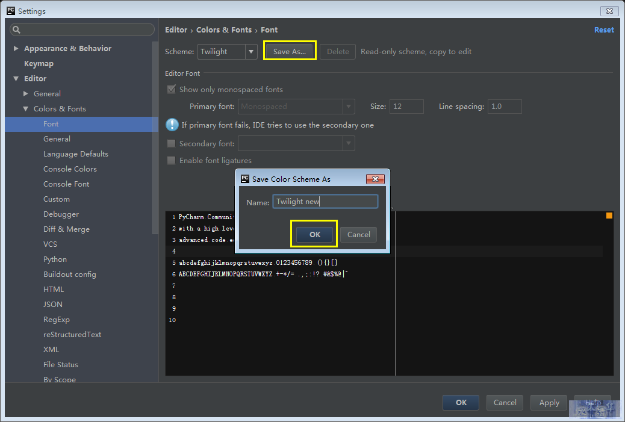625x422 pixels.
Task: Open Diff & Merge settings
Action: coord(66,229)
